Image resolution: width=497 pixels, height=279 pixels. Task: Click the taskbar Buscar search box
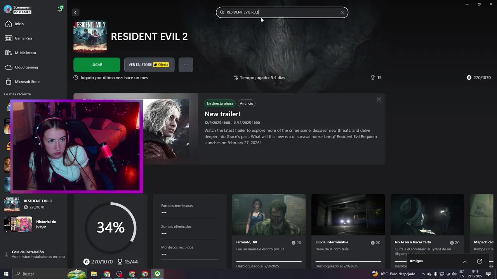click(x=50, y=274)
